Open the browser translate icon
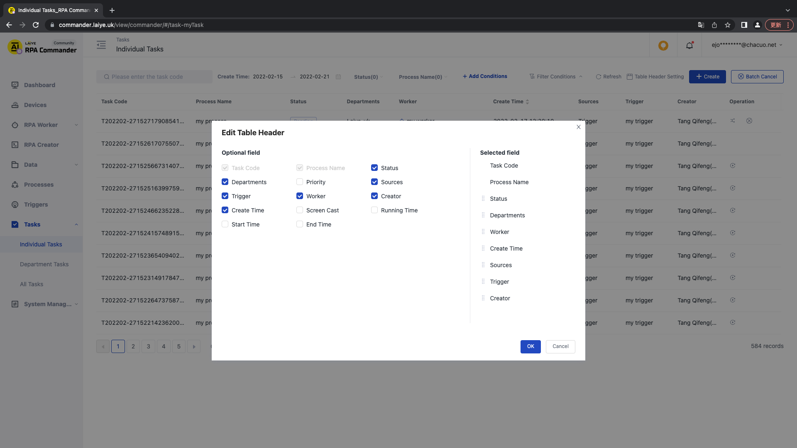Image resolution: width=797 pixels, height=448 pixels. click(701, 25)
